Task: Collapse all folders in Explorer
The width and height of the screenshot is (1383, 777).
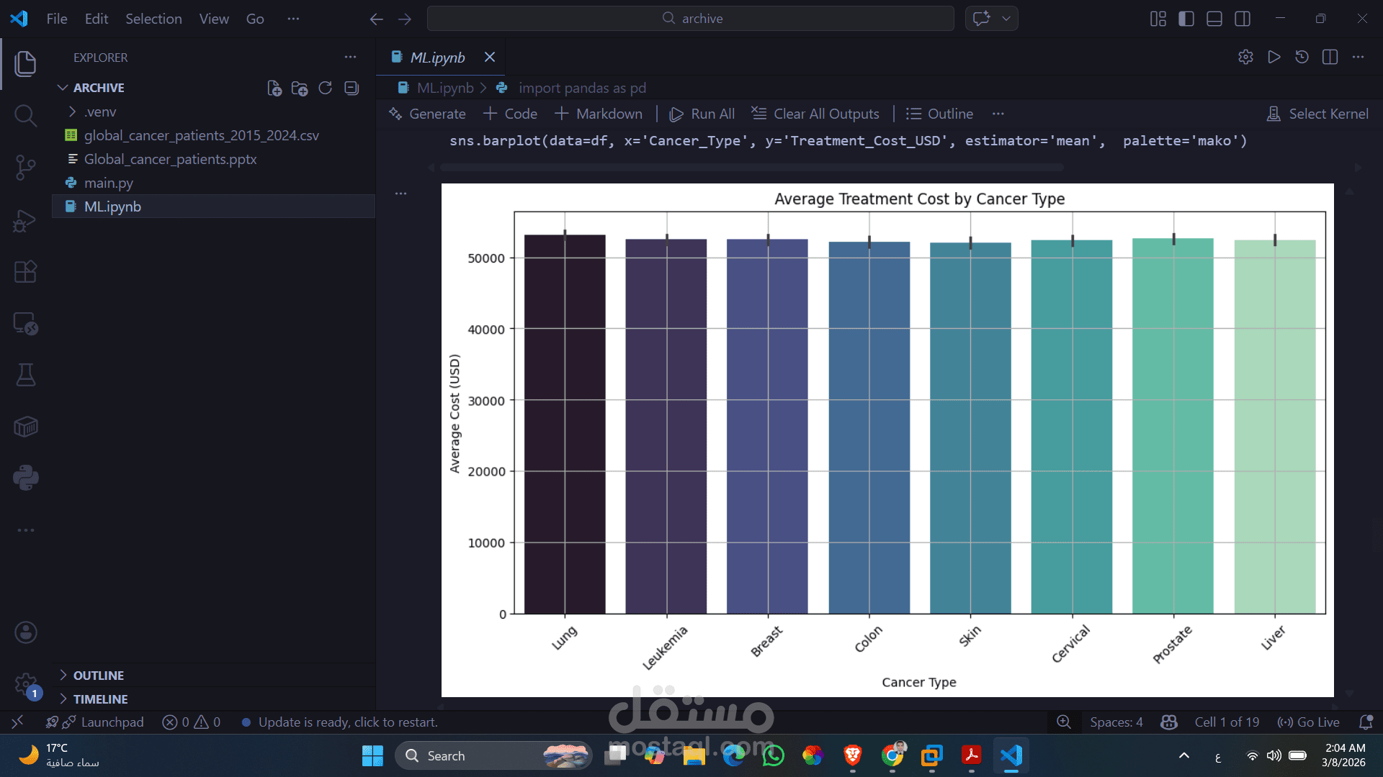Action: pyautogui.click(x=352, y=88)
